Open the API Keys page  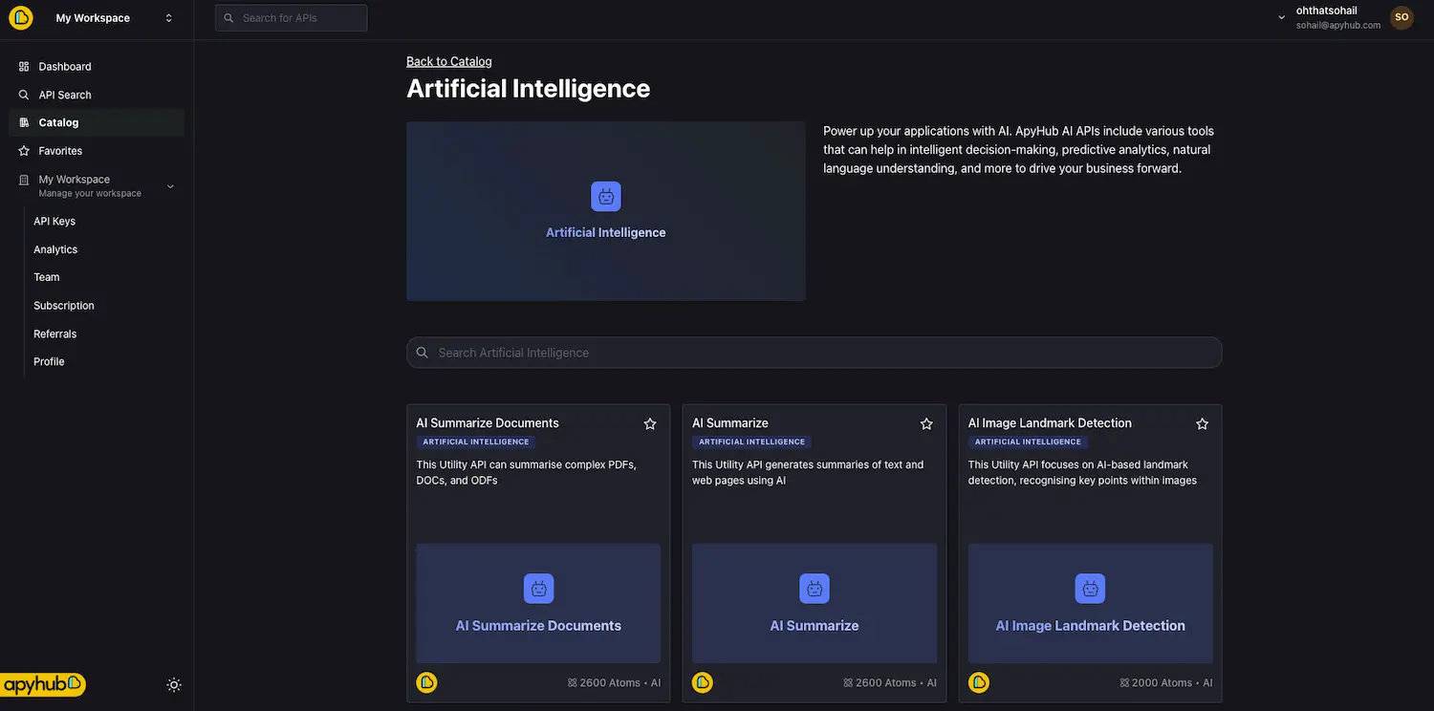tap(54, 221)
